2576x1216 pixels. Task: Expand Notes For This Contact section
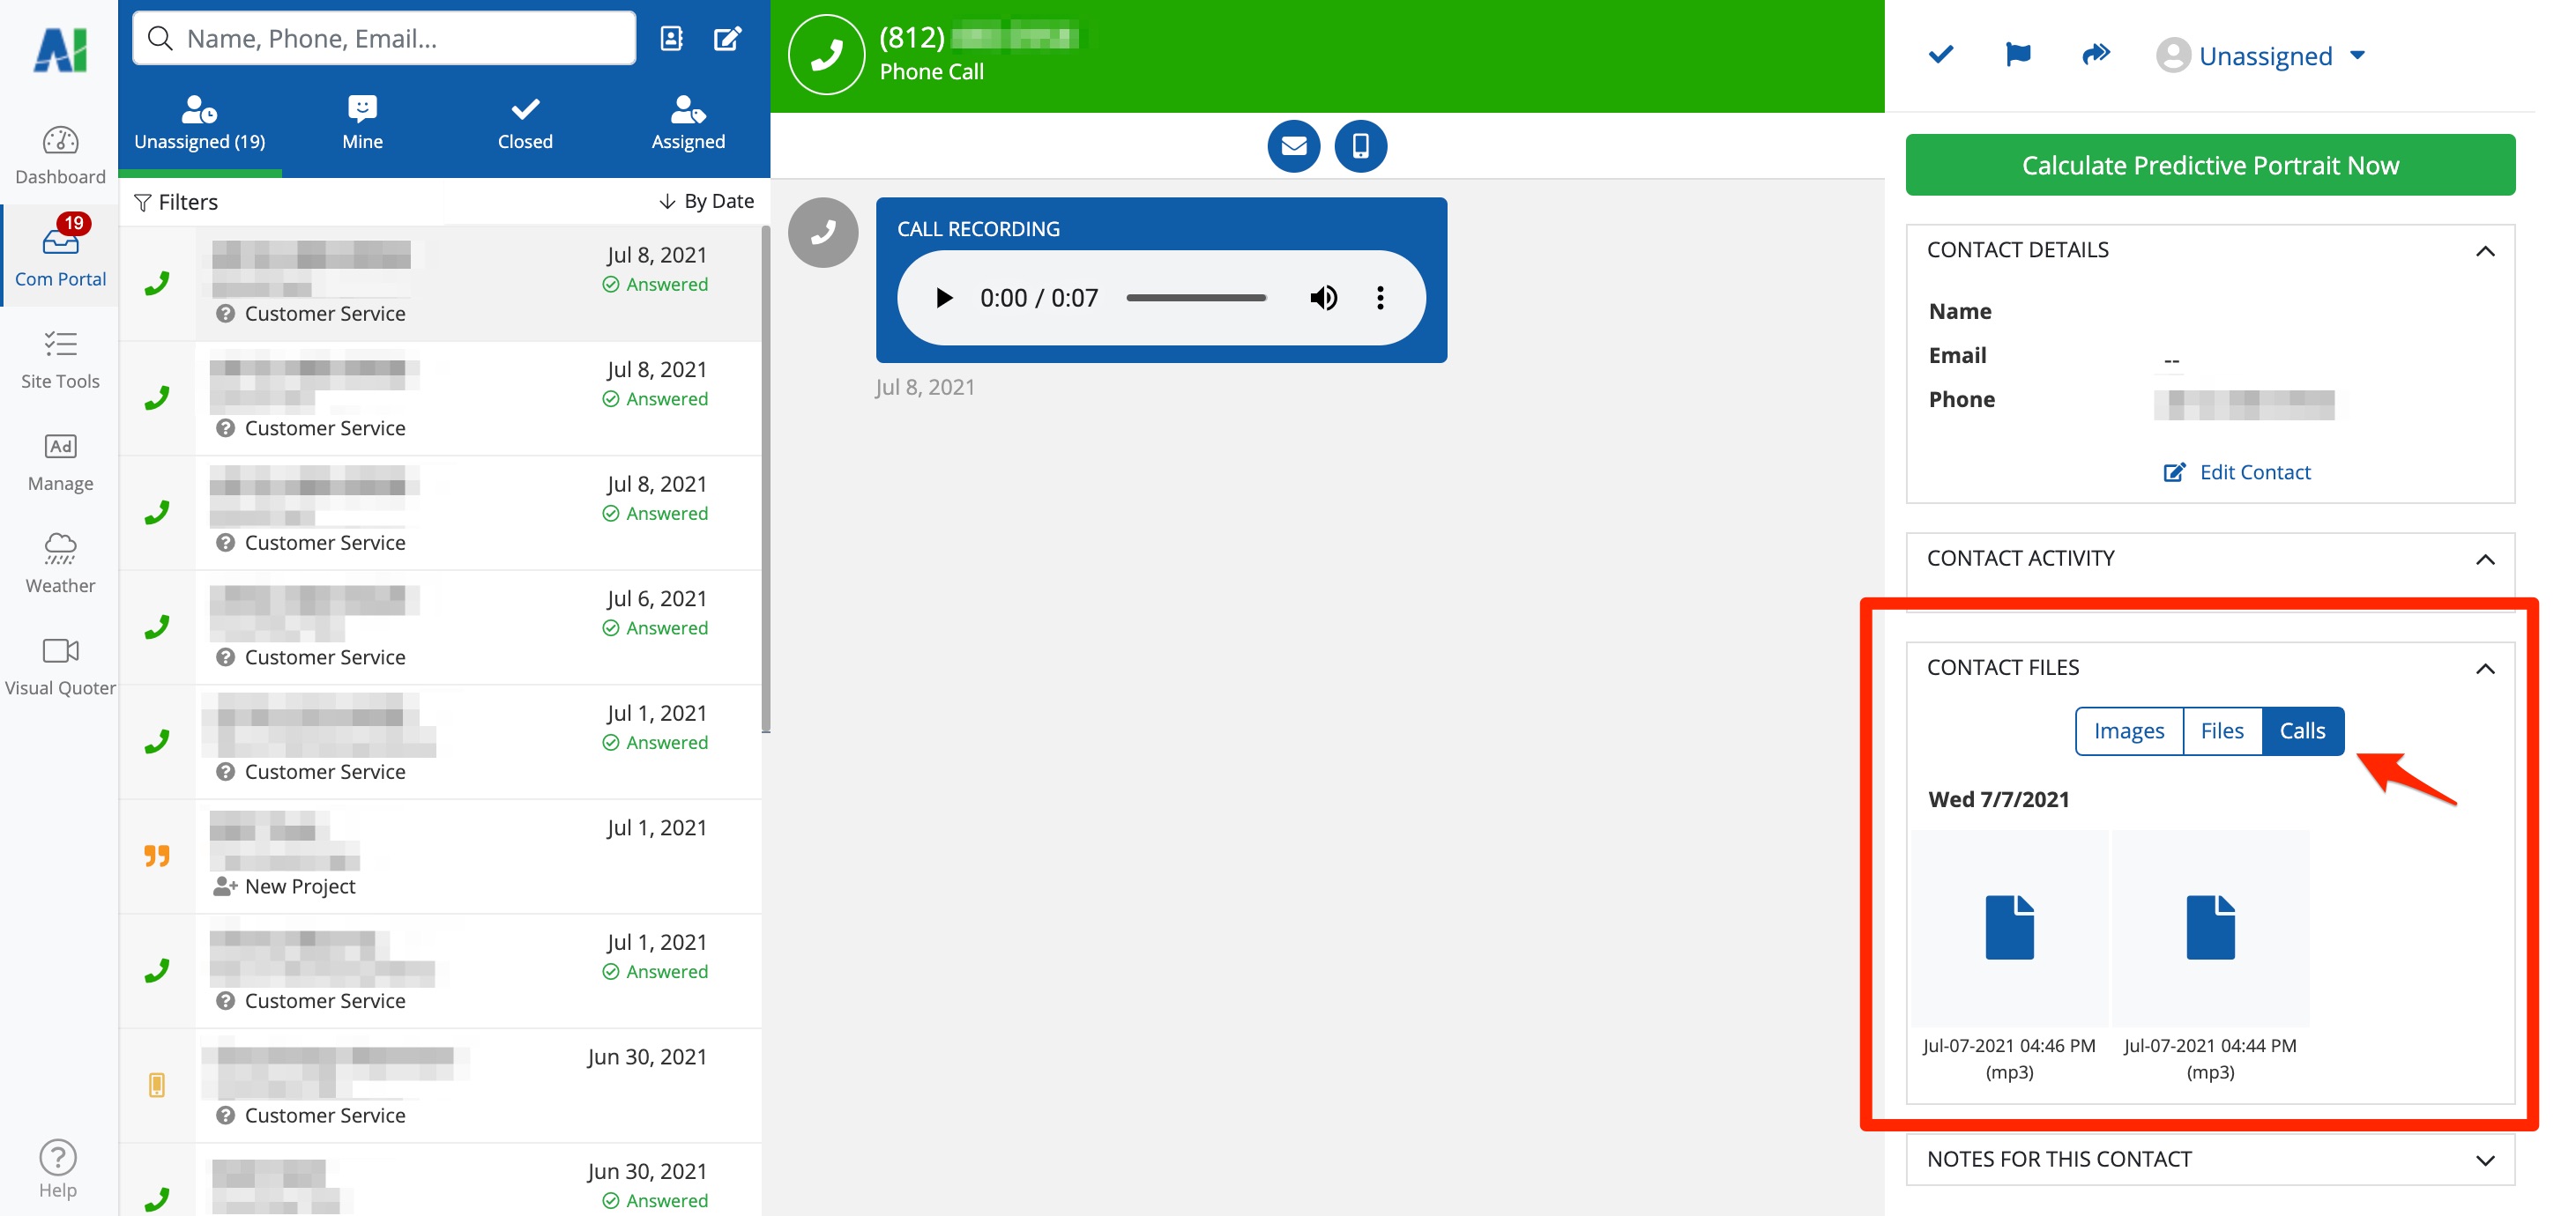click(x=2484, y=1159)
